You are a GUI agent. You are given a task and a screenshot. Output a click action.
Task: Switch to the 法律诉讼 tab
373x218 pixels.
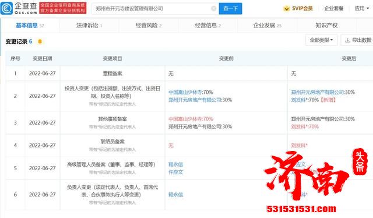[89, 25]
